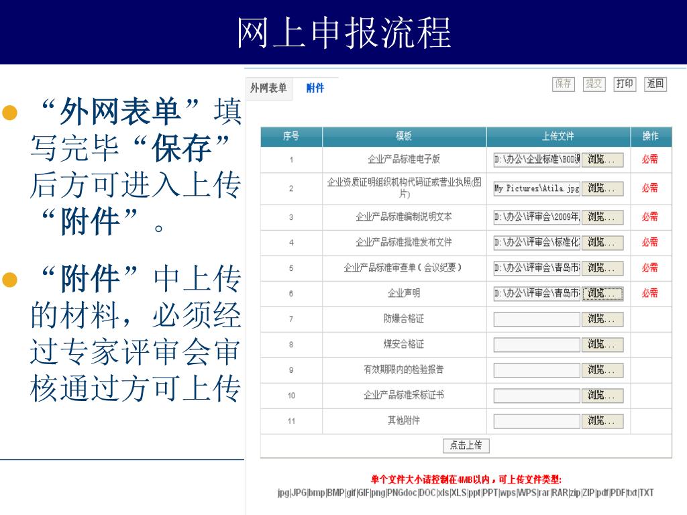The width and height of the screenshot is (687, 515).
Task: Click the red file size limit notice
Action: (466, 479)
